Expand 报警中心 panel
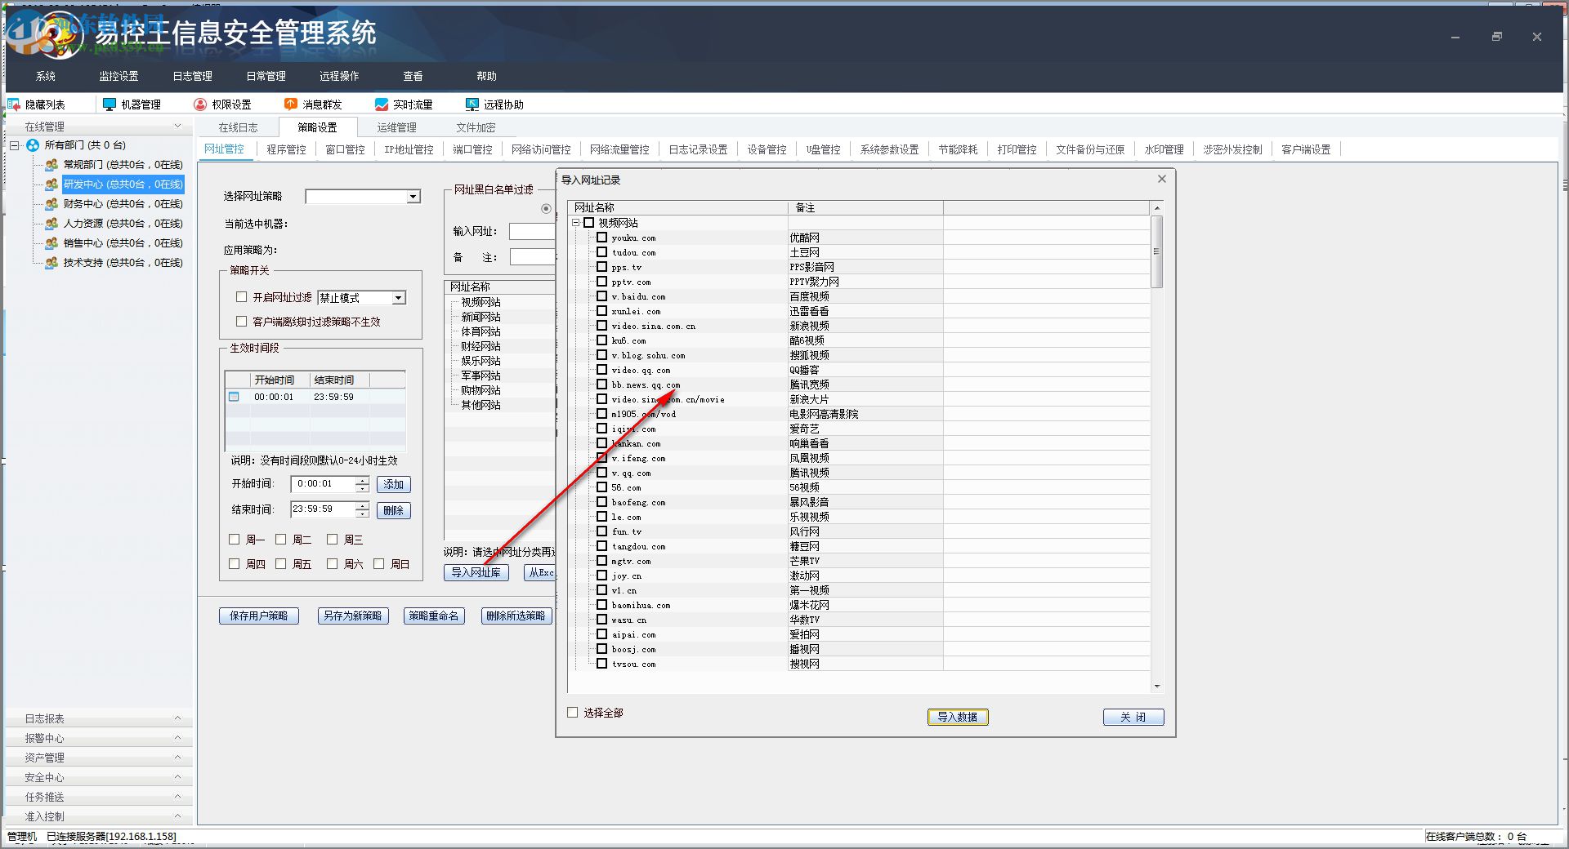1569x849 pixels. click(178, 738)
